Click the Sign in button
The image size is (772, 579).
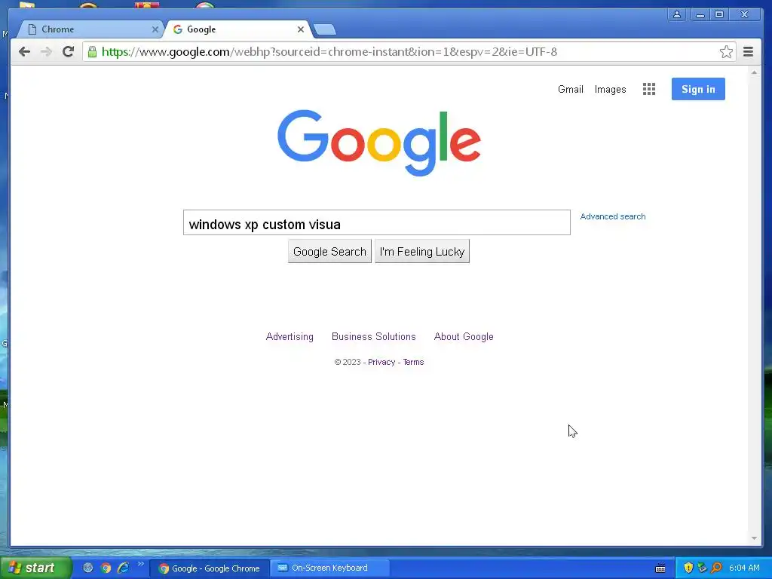pos(698,89)
